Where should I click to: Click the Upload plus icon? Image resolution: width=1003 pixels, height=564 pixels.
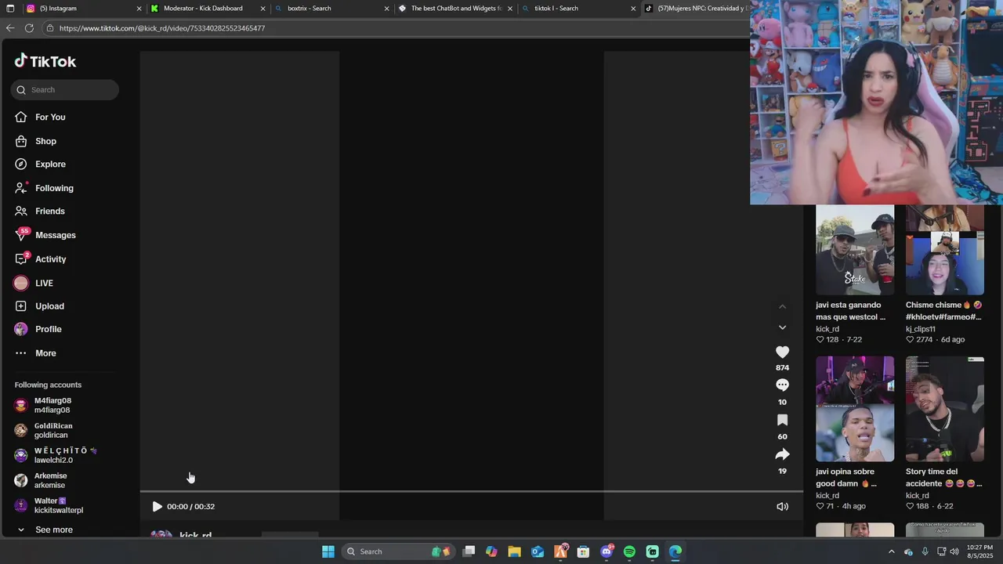pos(21,306)
